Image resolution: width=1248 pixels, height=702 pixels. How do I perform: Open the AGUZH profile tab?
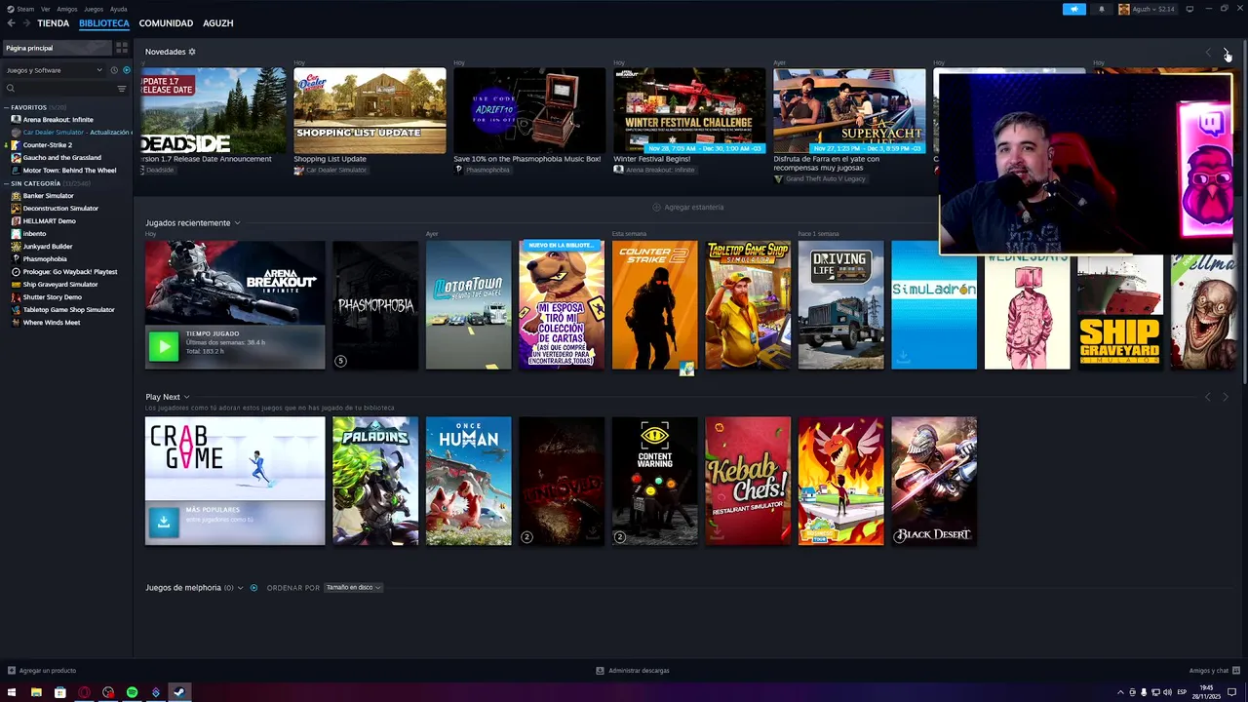coord(218,23)
